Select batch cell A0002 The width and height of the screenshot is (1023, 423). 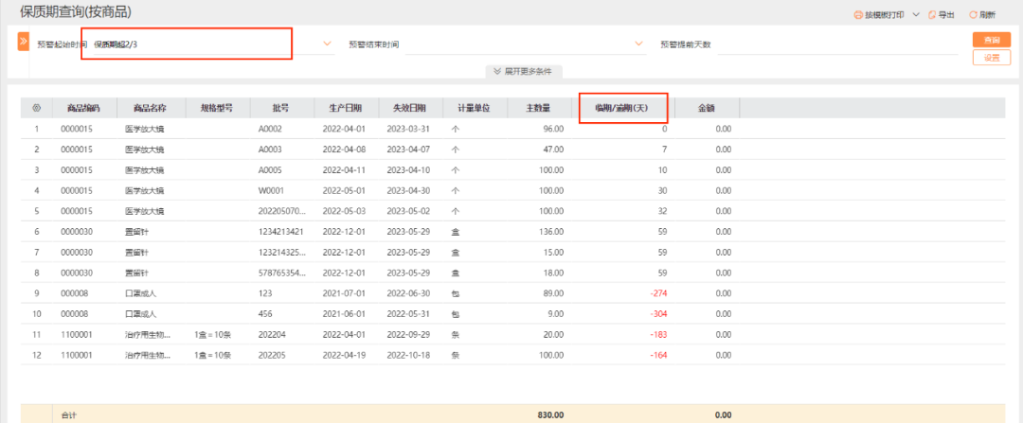[x=270, y=129]
